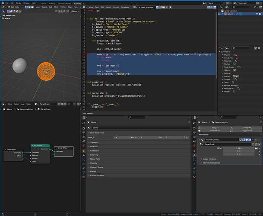263x216 pixels.
Task: Open the Output properties tab in middle editor
Action: click(x=83, y=133)
